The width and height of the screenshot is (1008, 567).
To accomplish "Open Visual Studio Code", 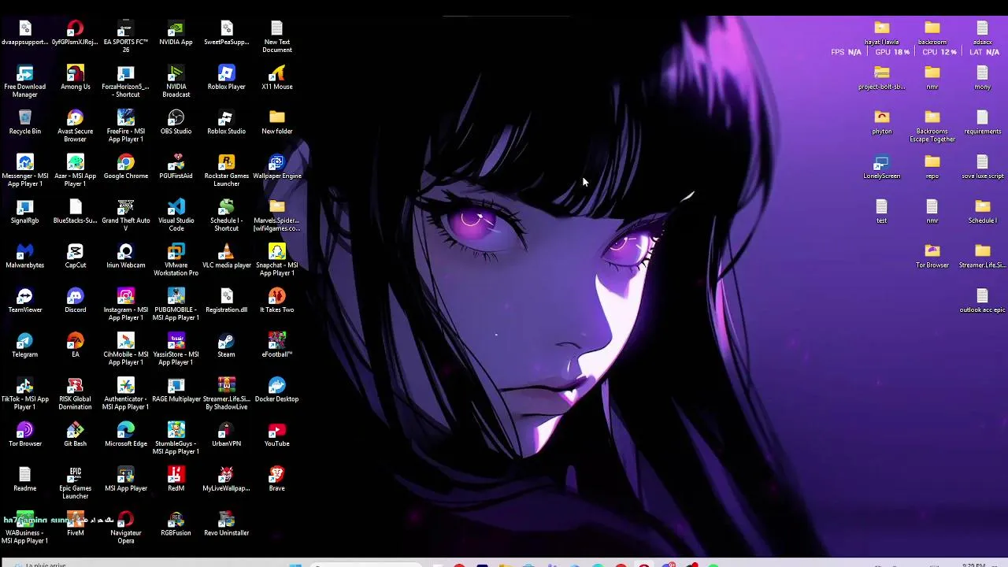I will 176,217.
